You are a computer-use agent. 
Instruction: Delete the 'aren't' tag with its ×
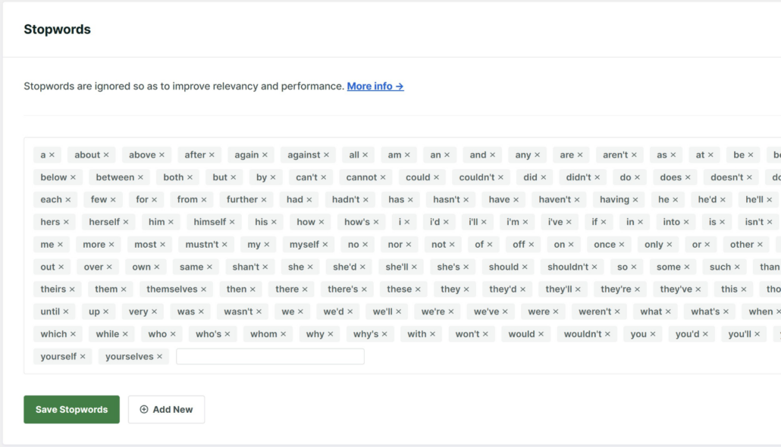coord(634,155)
